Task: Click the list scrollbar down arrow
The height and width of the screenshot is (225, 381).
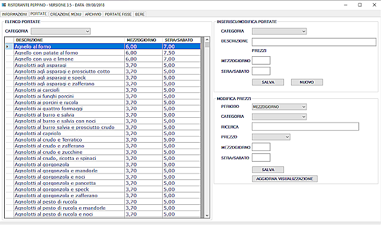Action: point(207,216)
